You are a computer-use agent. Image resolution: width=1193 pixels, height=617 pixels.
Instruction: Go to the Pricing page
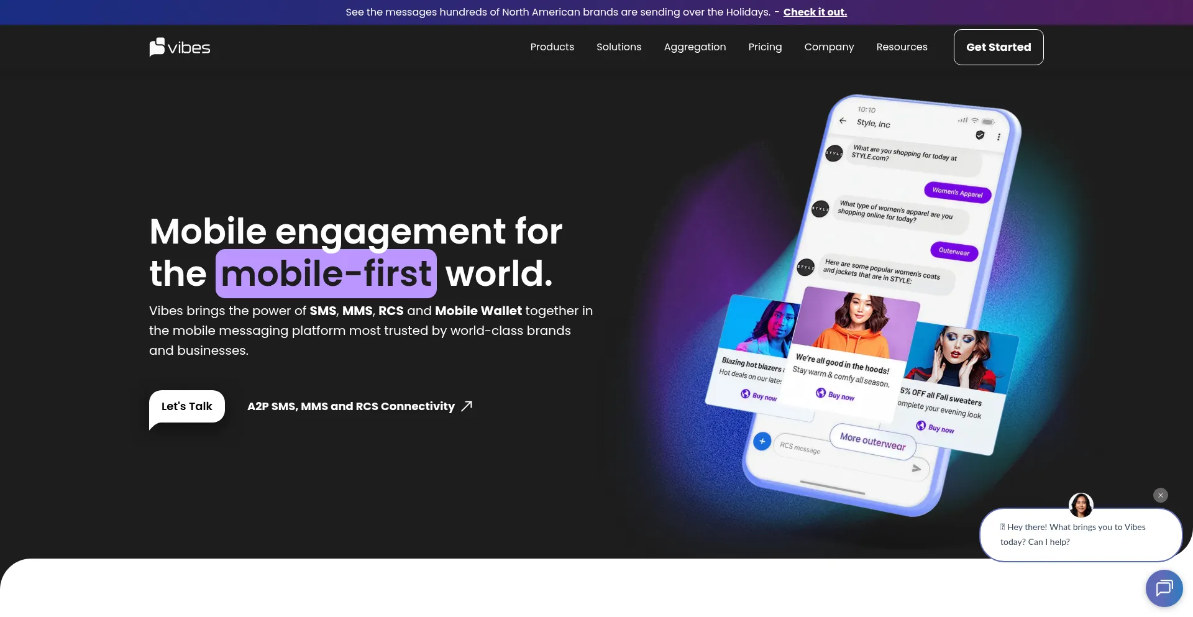pyautogui.click(x=765, y=47)
